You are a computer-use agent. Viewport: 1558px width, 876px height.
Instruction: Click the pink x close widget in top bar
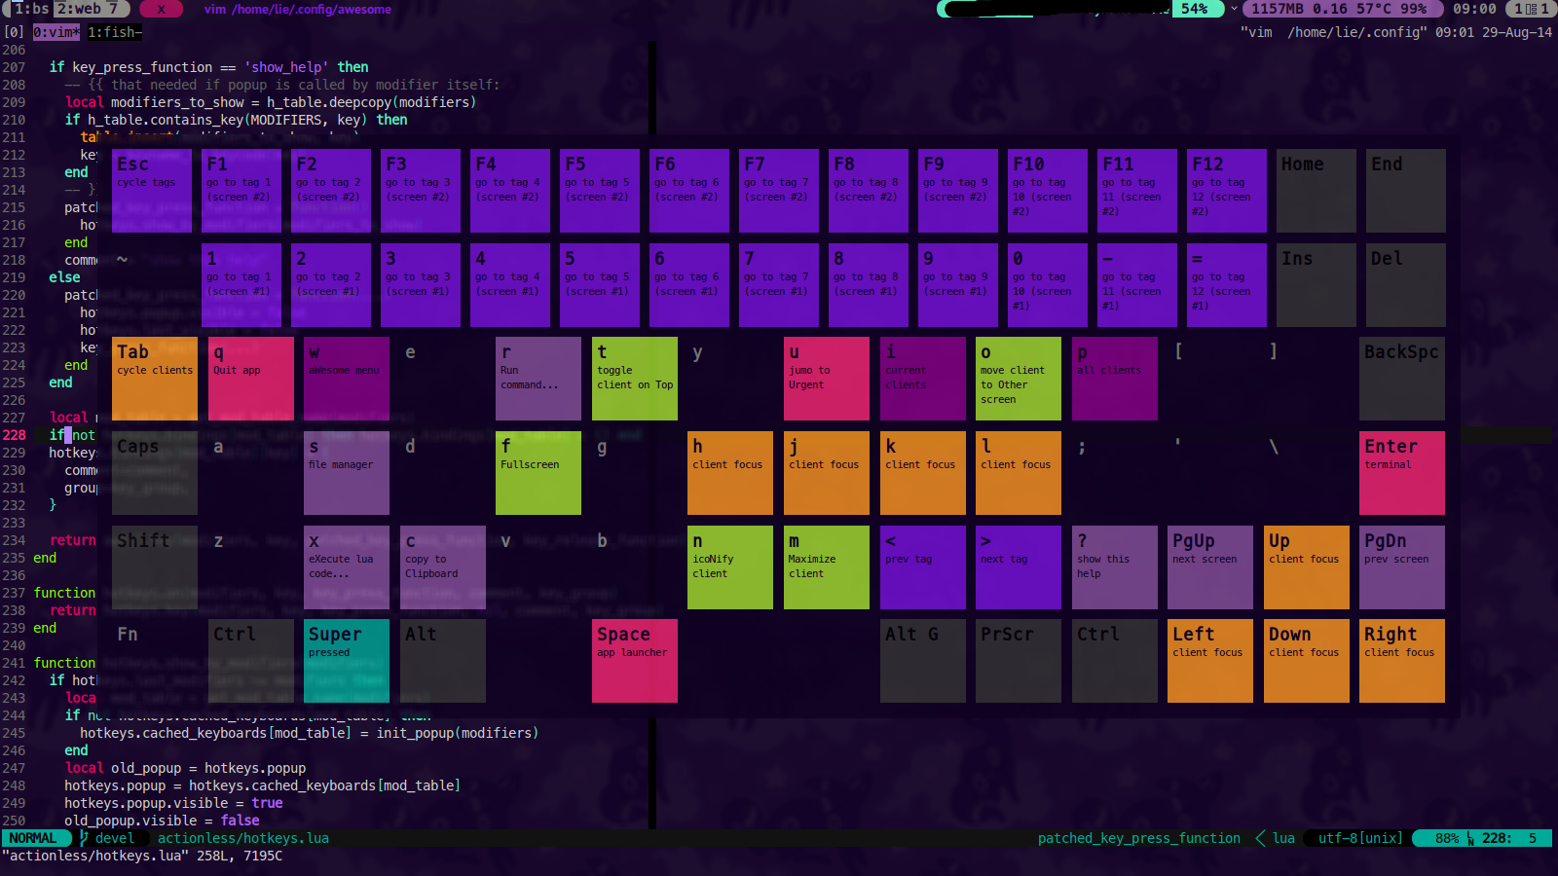[x=162, y=9]
